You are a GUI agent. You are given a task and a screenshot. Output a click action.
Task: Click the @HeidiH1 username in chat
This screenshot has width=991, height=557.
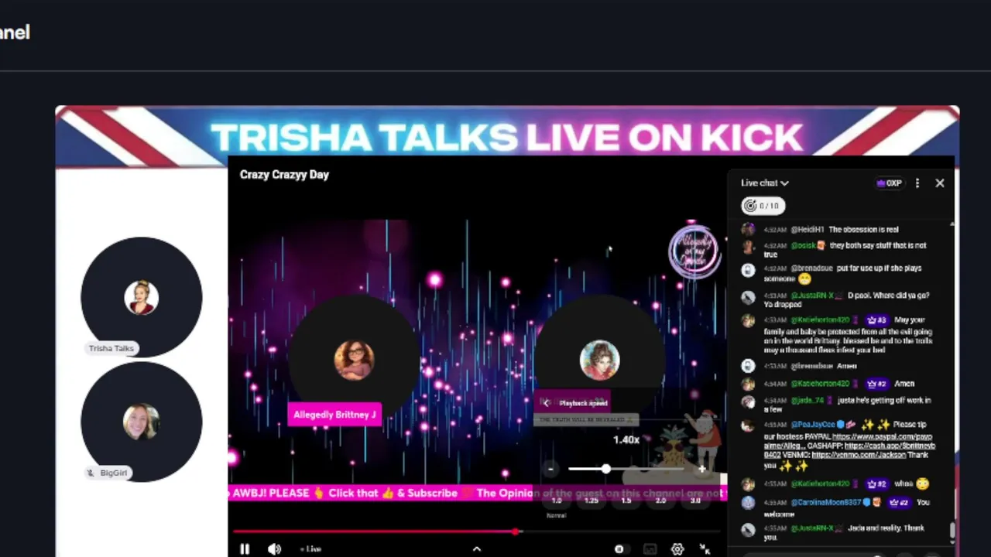pos(807,230)
